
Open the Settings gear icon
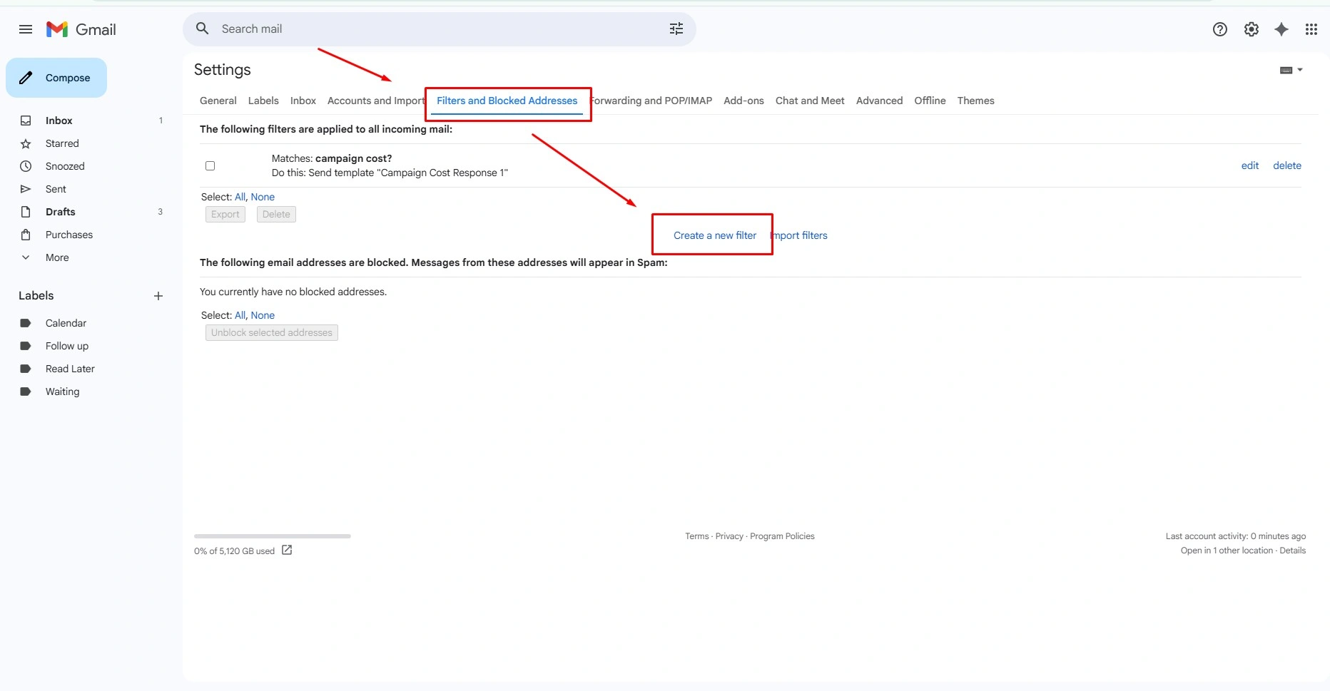coord(1252,29)
